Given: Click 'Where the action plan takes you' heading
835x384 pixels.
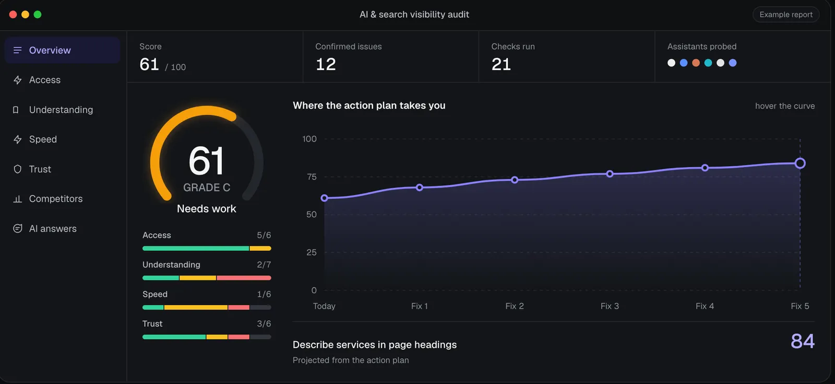Looking at the screenshot, I should (x=369, y=106).
